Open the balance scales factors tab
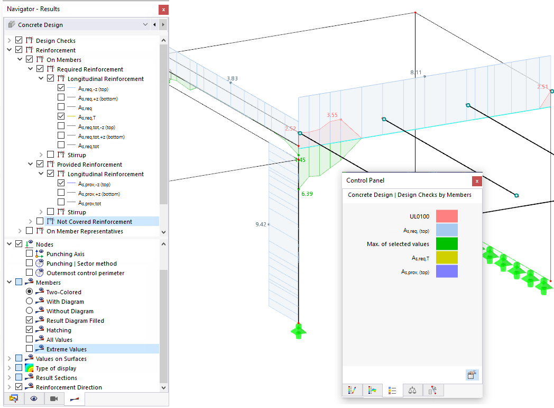554x408 pixels. click(x=412, y=391)
